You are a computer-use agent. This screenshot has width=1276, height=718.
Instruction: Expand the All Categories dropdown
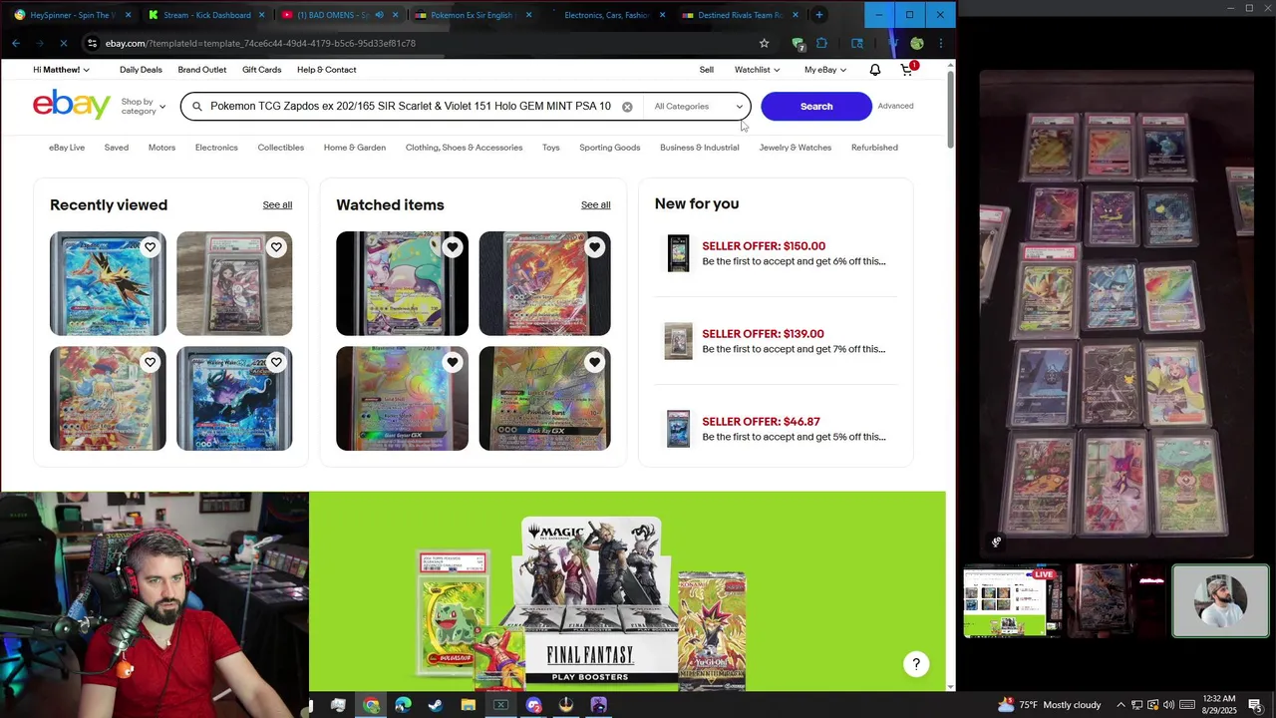pyautogui.click(x=698, y=107)
